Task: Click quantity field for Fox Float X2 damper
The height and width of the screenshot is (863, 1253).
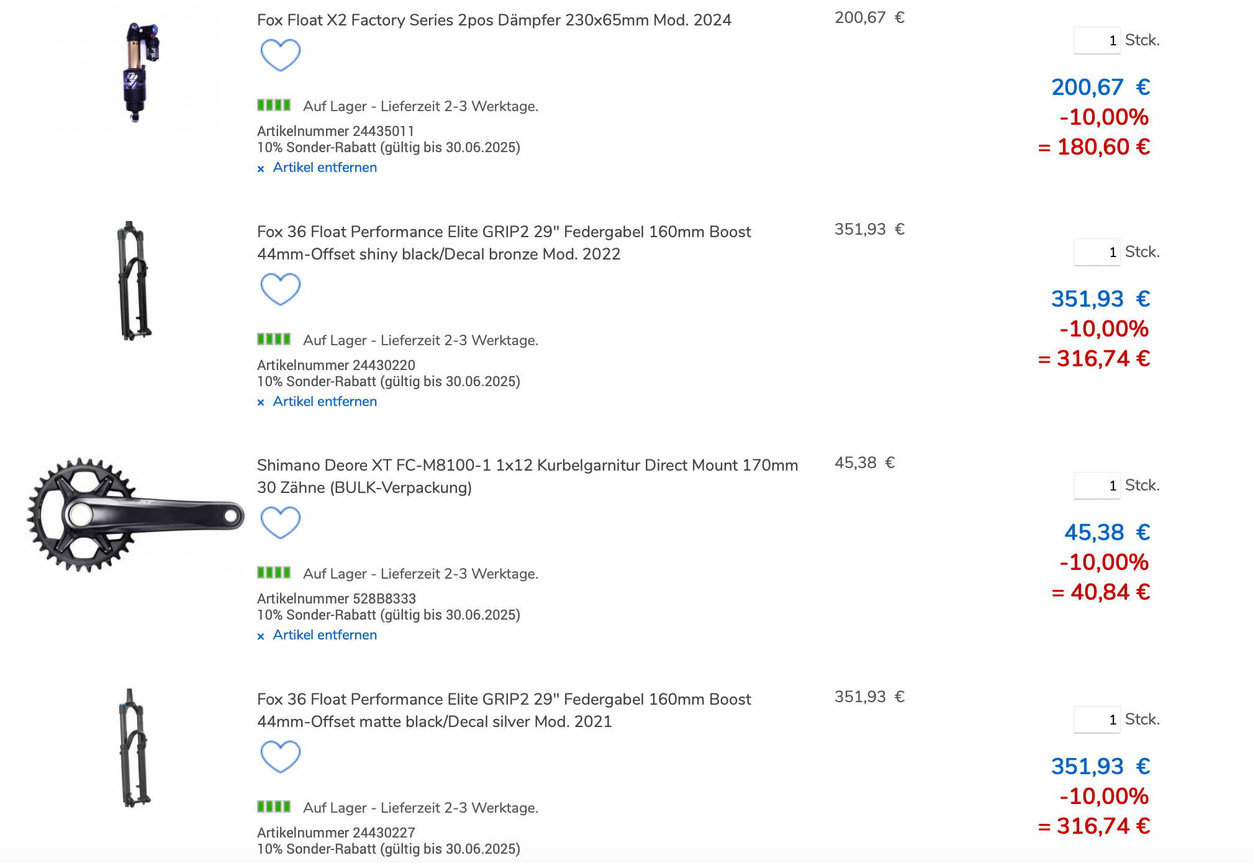Action: pos(1097,40)
